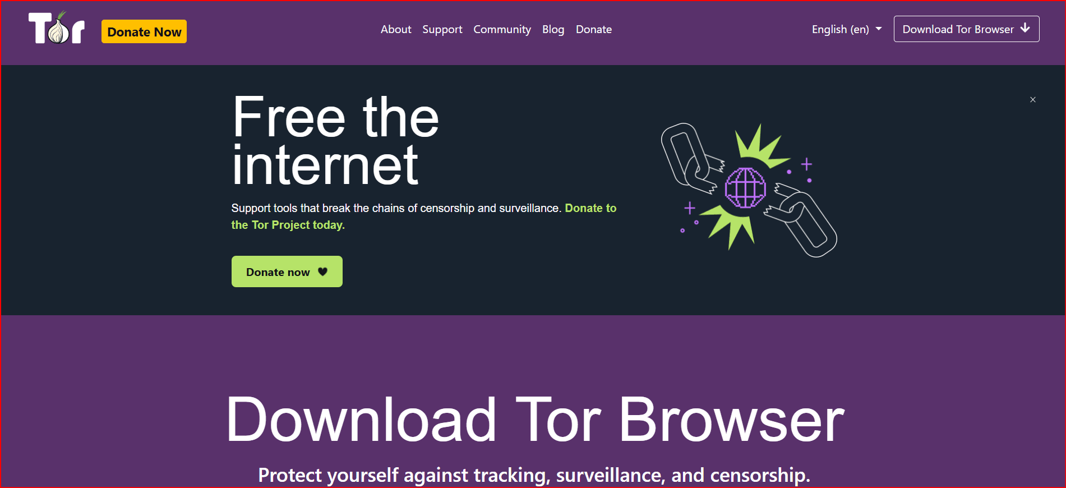Click the green starburst above the globe

pyautogui.click(x=760, y=147)
